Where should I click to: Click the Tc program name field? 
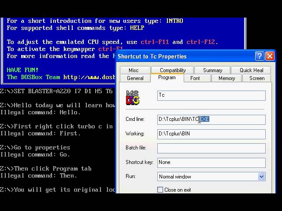point(211,95)
